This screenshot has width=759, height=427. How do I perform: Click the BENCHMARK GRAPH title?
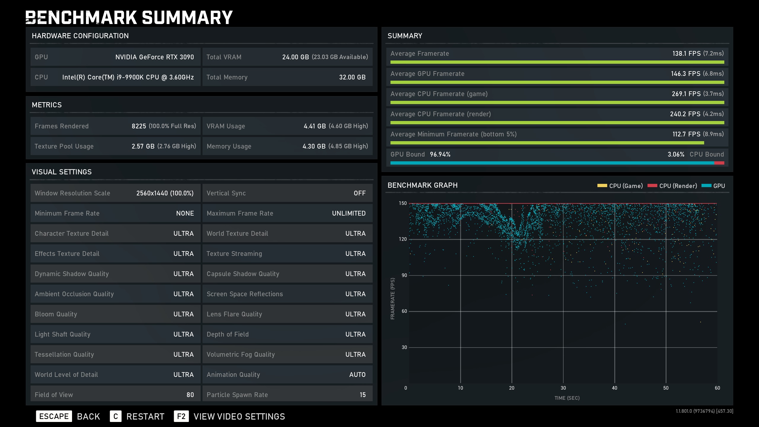pos(422,185)
